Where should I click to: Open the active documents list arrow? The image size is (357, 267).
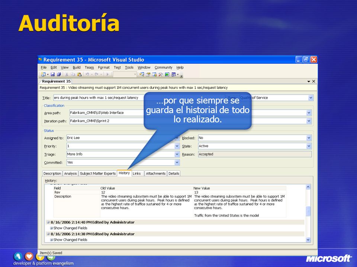coord(309,81)
